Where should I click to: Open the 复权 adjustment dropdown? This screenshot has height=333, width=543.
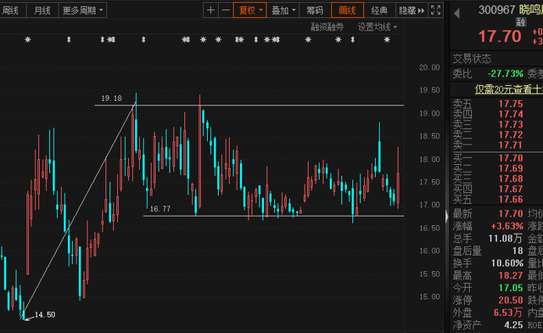coord(249,10)
